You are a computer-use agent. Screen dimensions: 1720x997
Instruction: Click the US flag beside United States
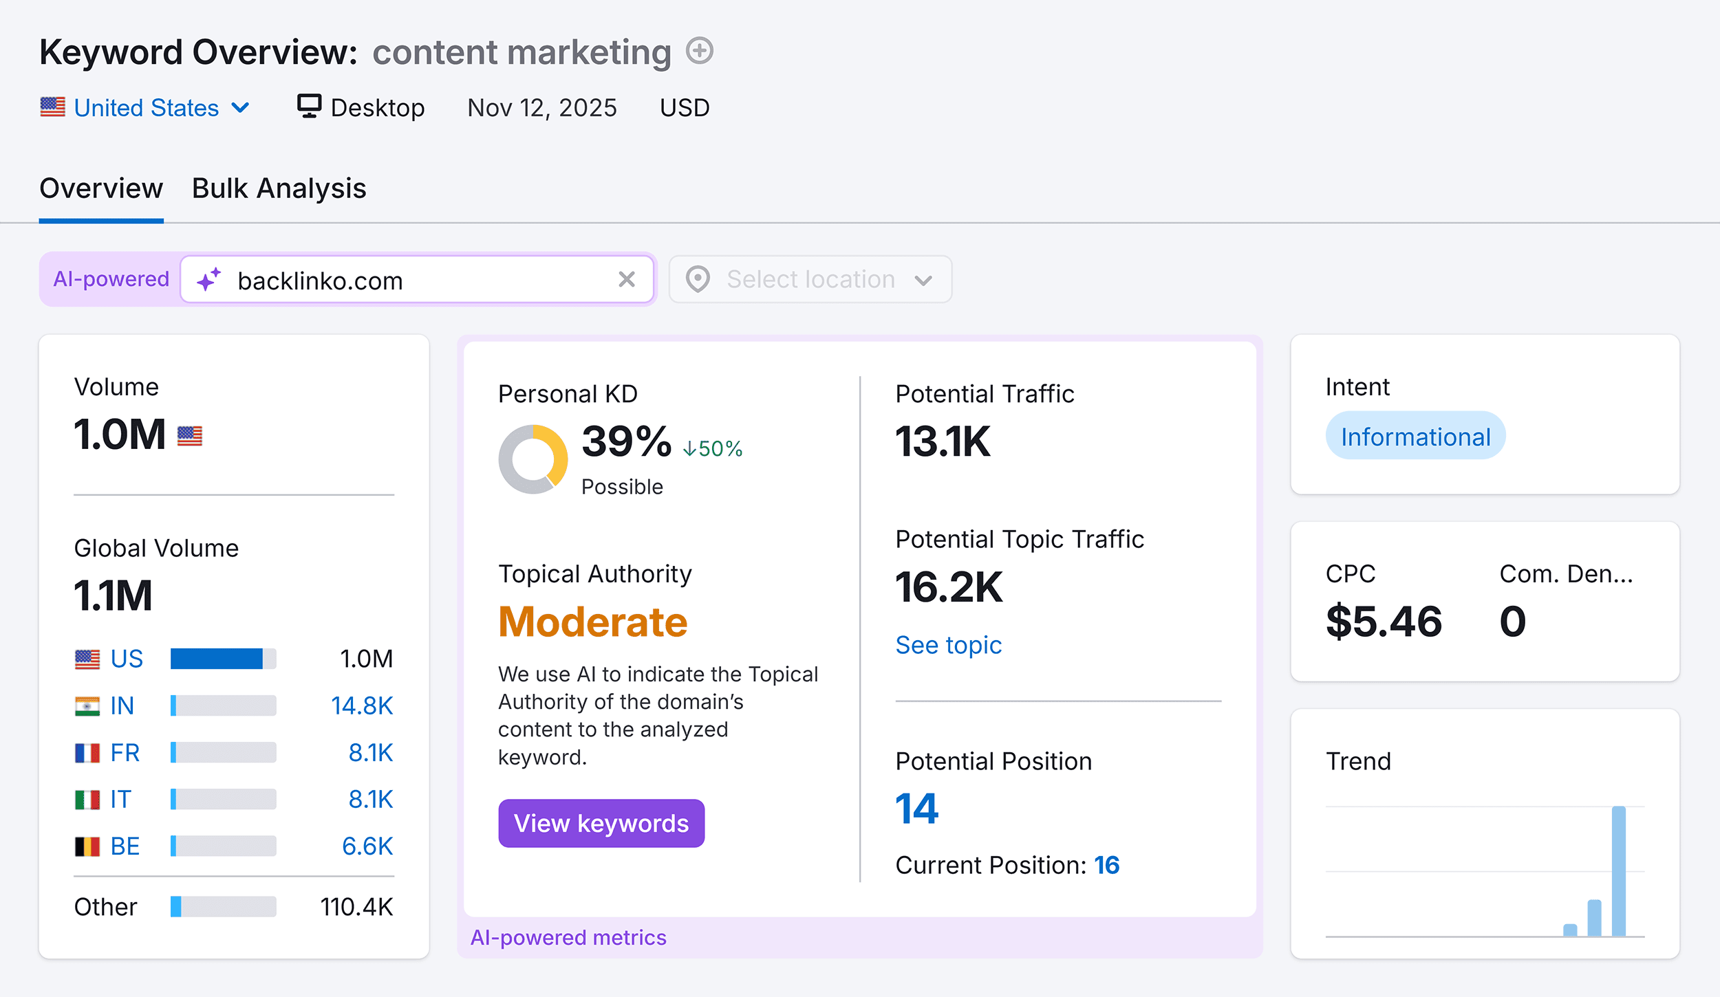point(54,107)
